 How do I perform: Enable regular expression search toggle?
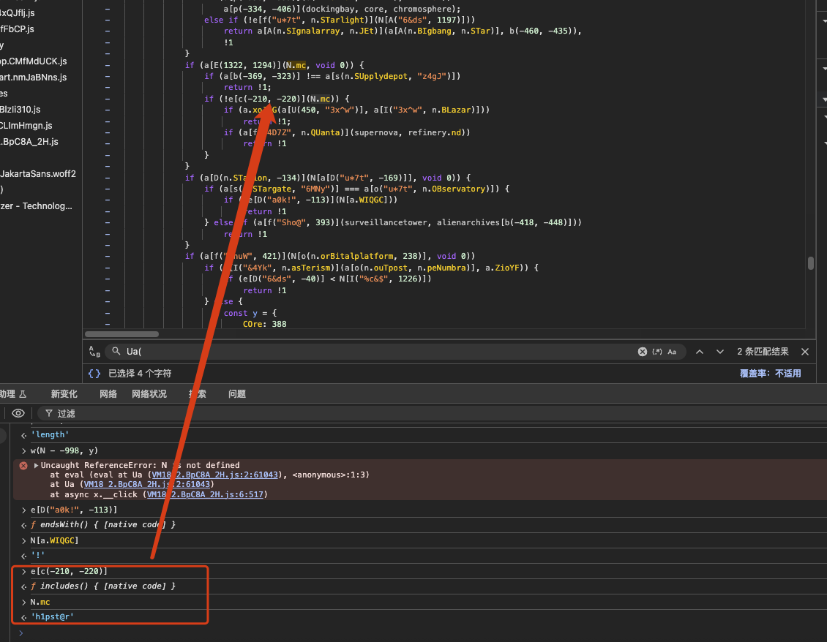point(656,352)
